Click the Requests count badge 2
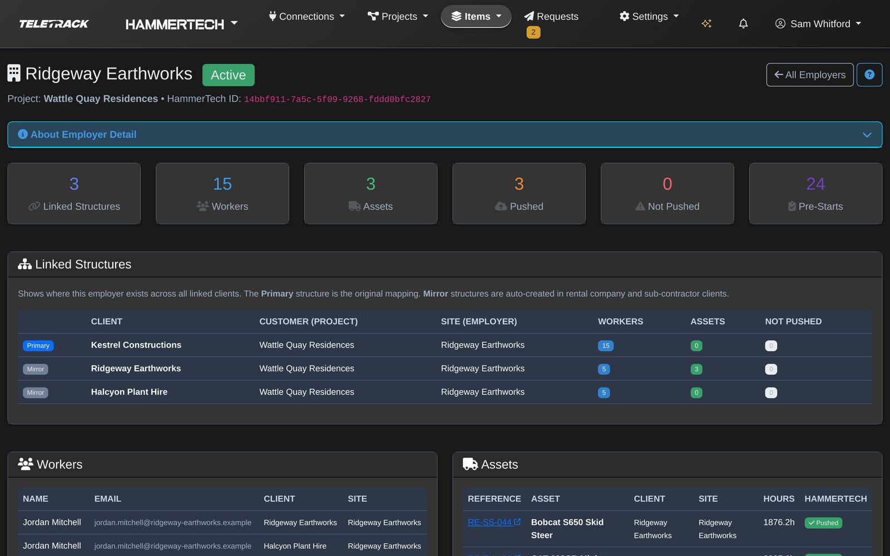This screenshot has height=556, width=890. [x=533, y=32]
